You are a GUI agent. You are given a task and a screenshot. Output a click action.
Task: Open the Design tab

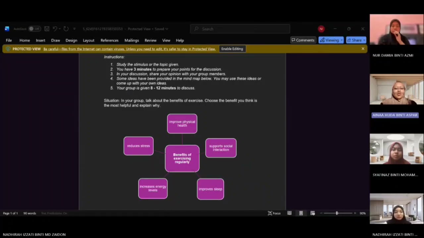71,40
